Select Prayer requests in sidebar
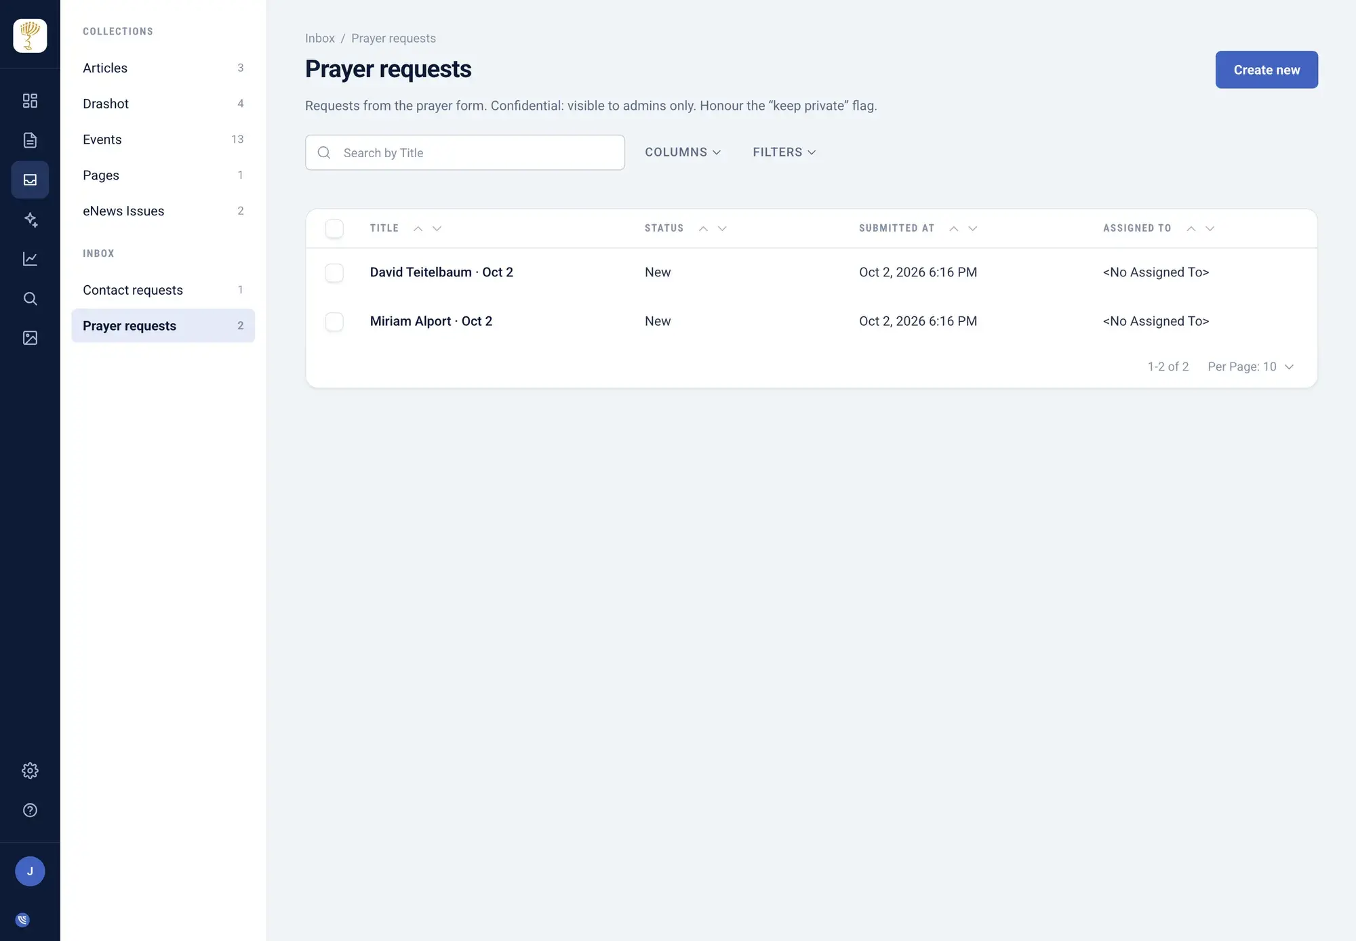Screen dimensions: 1356x941 [x=163, y=326]
